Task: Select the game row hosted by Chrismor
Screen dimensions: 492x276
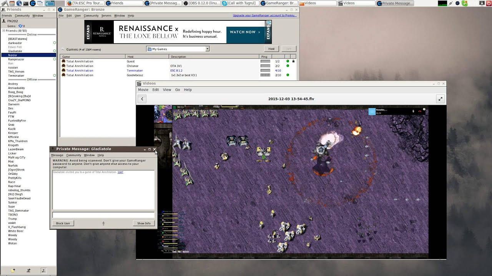Action: point(178,66)
